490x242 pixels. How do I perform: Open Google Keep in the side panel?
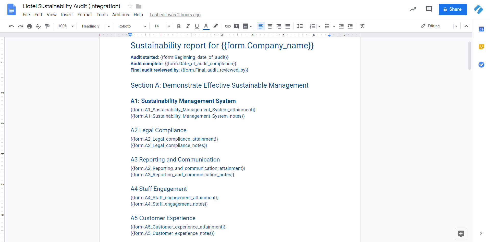pyautogui.click(x=482, y=47)
